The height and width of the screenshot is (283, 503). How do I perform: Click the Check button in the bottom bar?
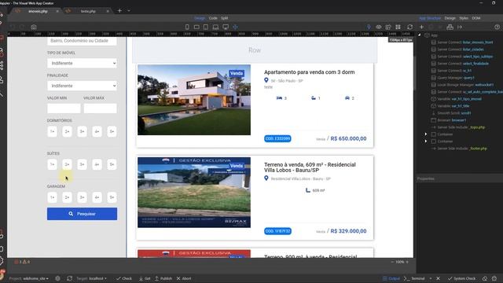coord(124,278)
